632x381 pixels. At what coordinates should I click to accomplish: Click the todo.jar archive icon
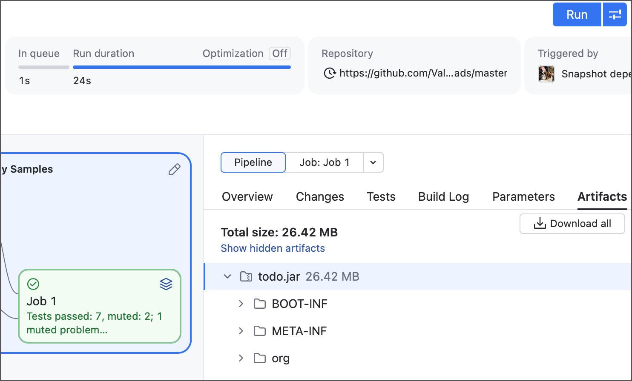click(246, 277)
